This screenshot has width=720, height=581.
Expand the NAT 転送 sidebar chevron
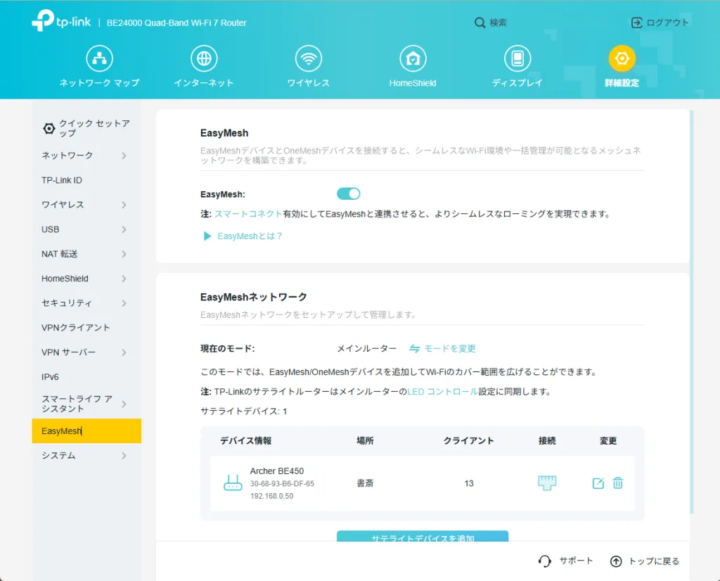point(124,254)
